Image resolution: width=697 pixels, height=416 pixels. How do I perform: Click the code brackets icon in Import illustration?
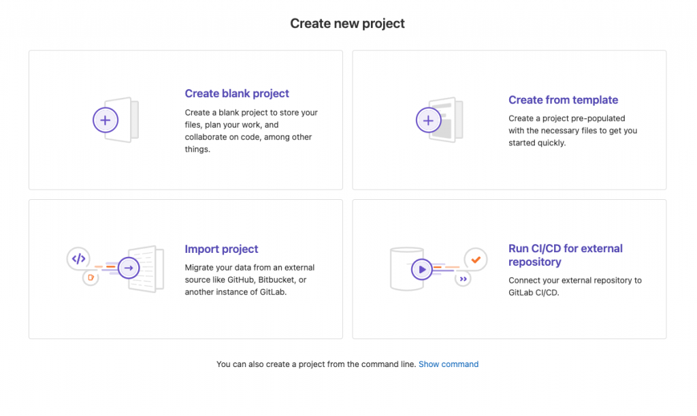tap(79, 258)
